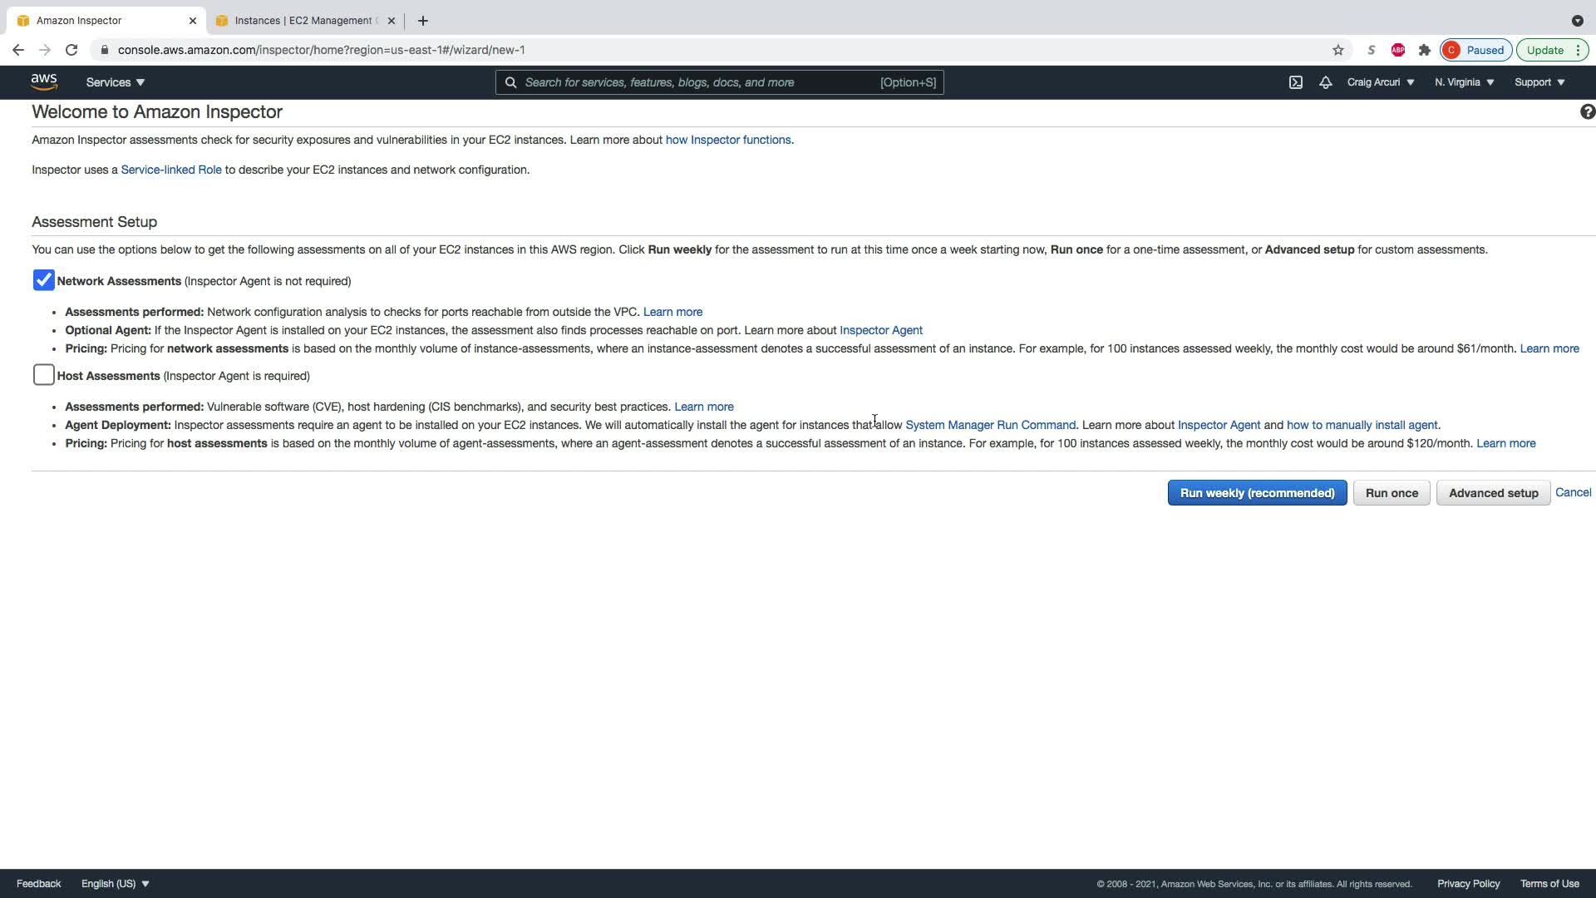
Task: Bookmark page with the star icon
Action: click(1337, 50)
